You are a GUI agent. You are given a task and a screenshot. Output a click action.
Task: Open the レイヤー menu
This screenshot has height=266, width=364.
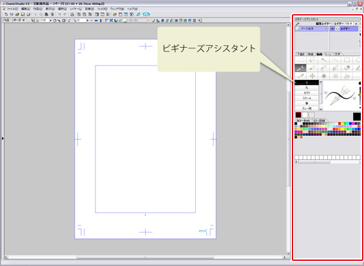(x=75, y=9)
